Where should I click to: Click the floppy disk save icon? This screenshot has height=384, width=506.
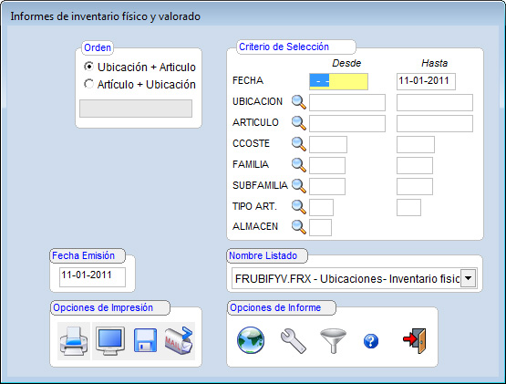pos(145,341)
